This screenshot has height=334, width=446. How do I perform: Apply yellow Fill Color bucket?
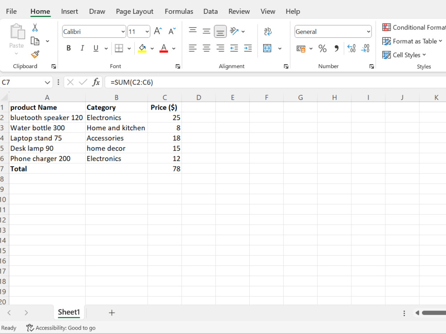tap(142, 48)
